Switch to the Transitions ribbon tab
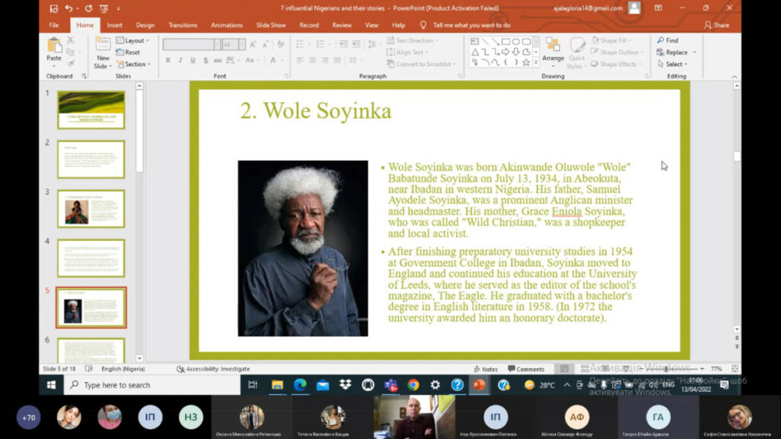The height and width of the screenshot is (439, 781). tap(182, 25)
